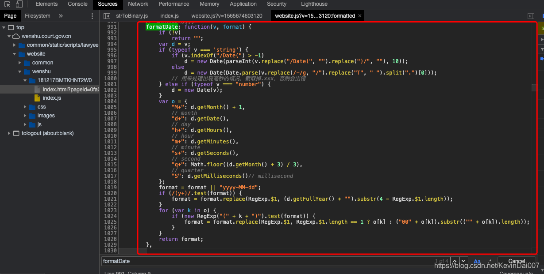Go to the previous search match

pyautogui.click(x=455, y=261)
